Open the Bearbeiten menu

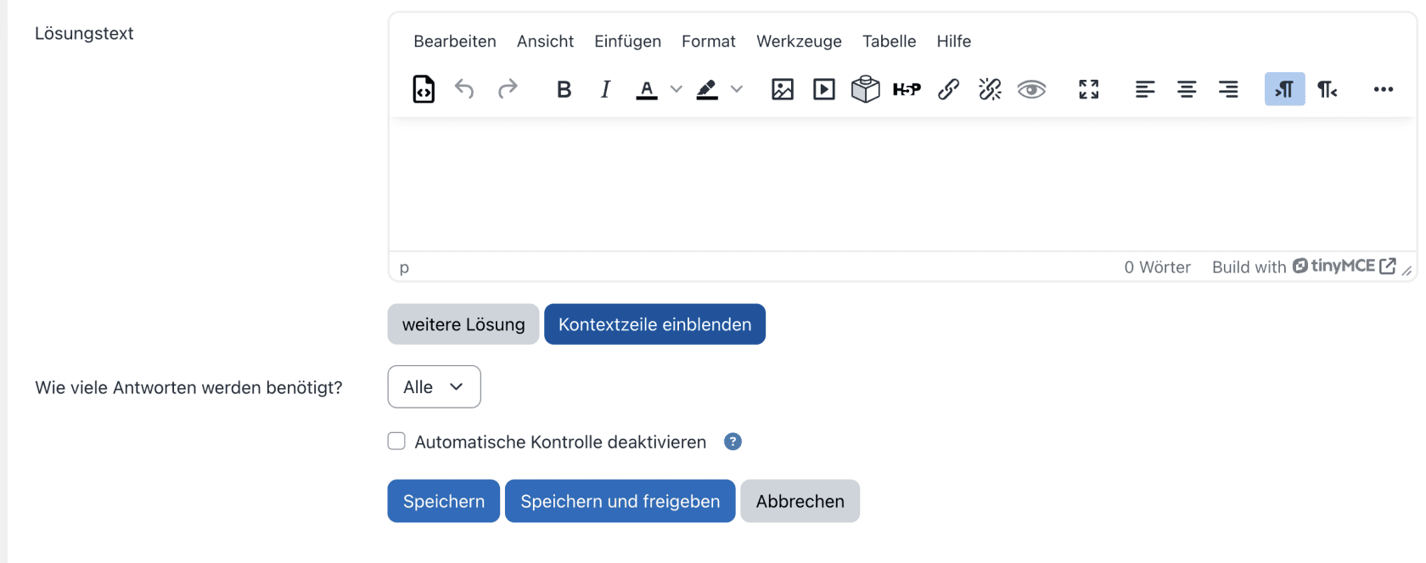pos(455,41)
